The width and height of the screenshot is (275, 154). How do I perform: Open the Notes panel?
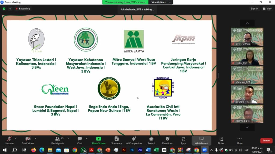[221, 141]
